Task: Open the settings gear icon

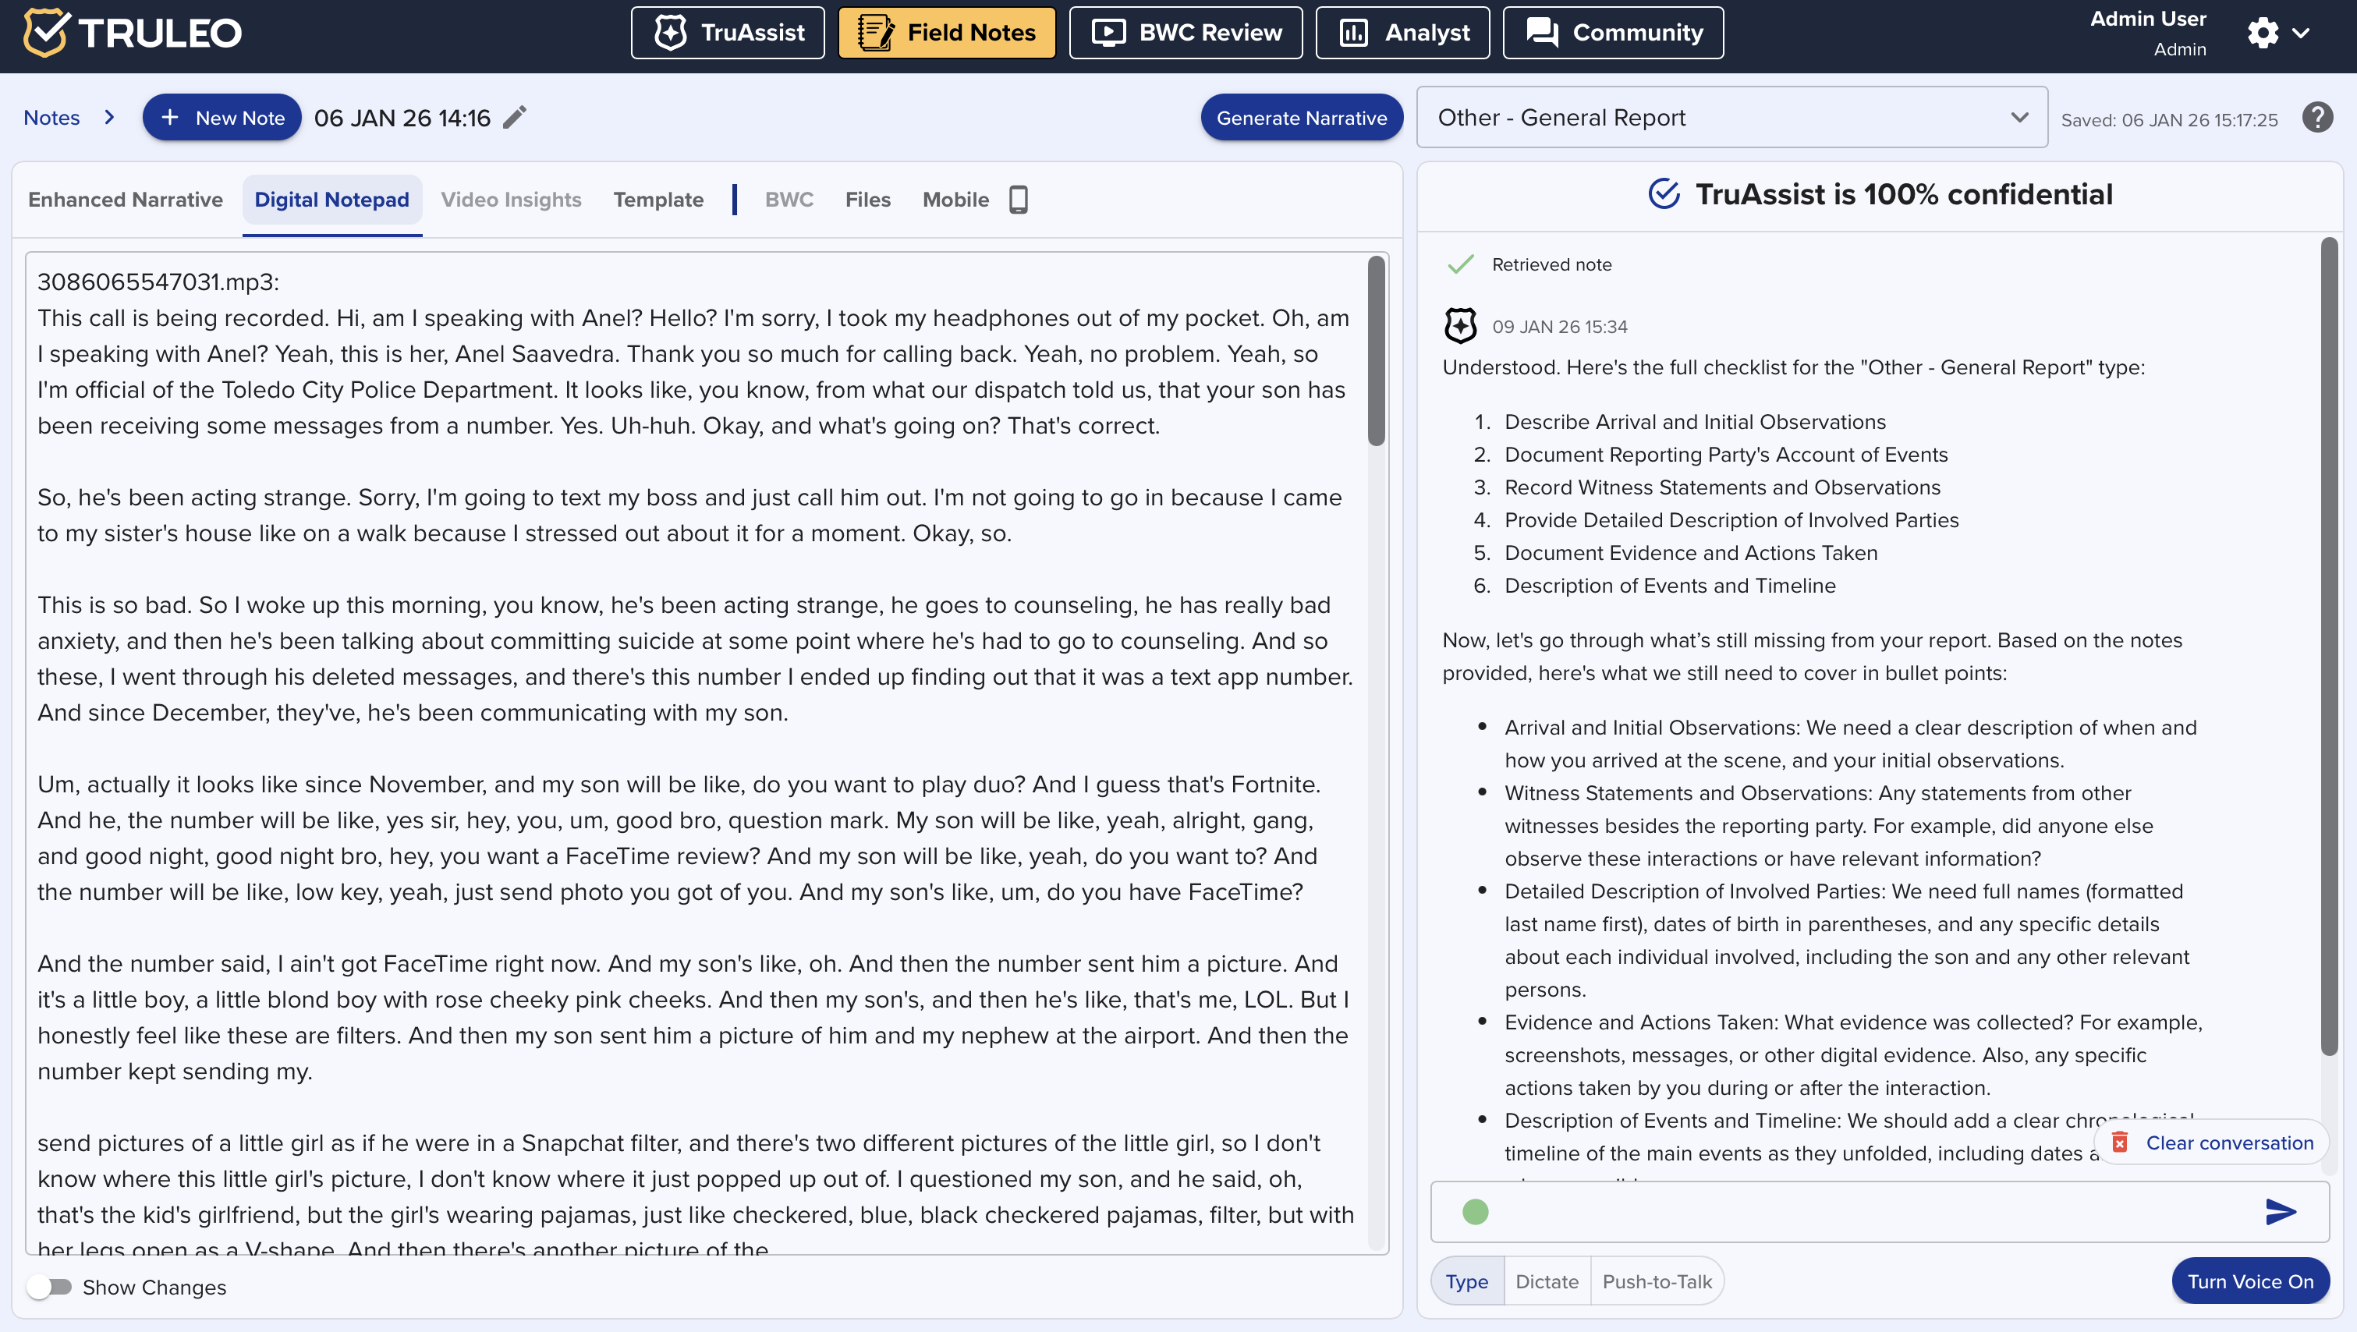Action: point(2263,33)
